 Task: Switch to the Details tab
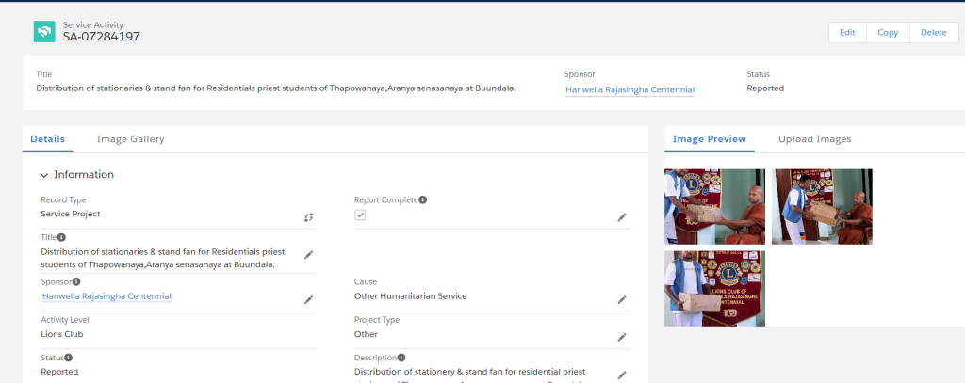pyautogui.click(x=47, y=139)
